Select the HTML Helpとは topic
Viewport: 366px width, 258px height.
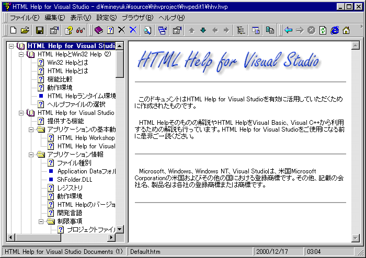point(67,71)
